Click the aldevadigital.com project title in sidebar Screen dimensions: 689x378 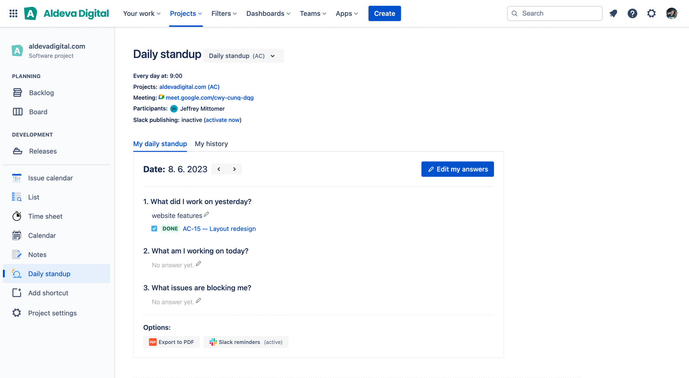pos(57,46)
